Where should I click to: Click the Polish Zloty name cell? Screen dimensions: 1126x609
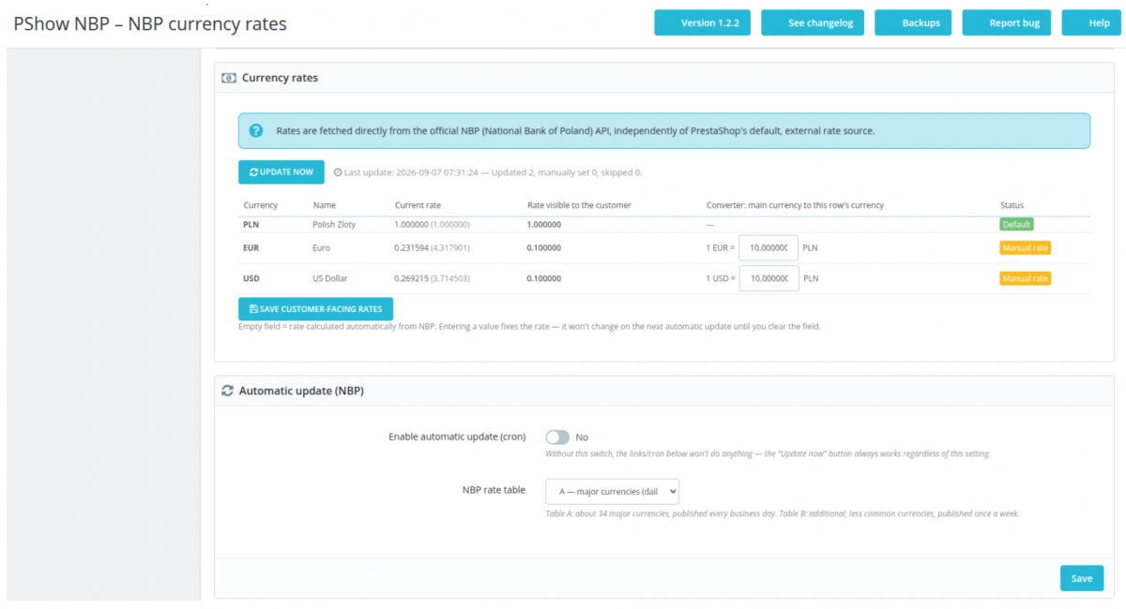(334, 225)
